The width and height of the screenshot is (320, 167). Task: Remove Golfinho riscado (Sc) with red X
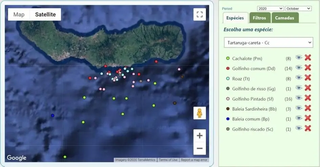tap(307, 128)
